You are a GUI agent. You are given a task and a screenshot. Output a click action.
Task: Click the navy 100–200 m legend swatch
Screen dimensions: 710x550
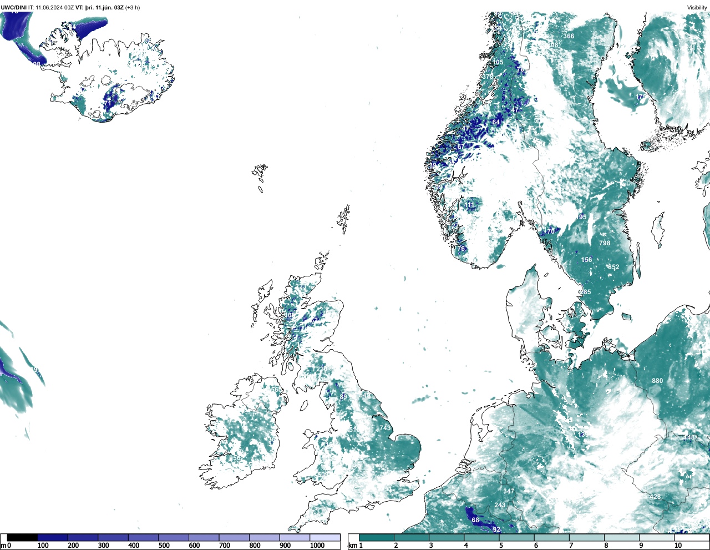53,537
